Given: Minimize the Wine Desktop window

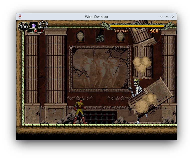Looking at the screenshot, I should [161, 17].
